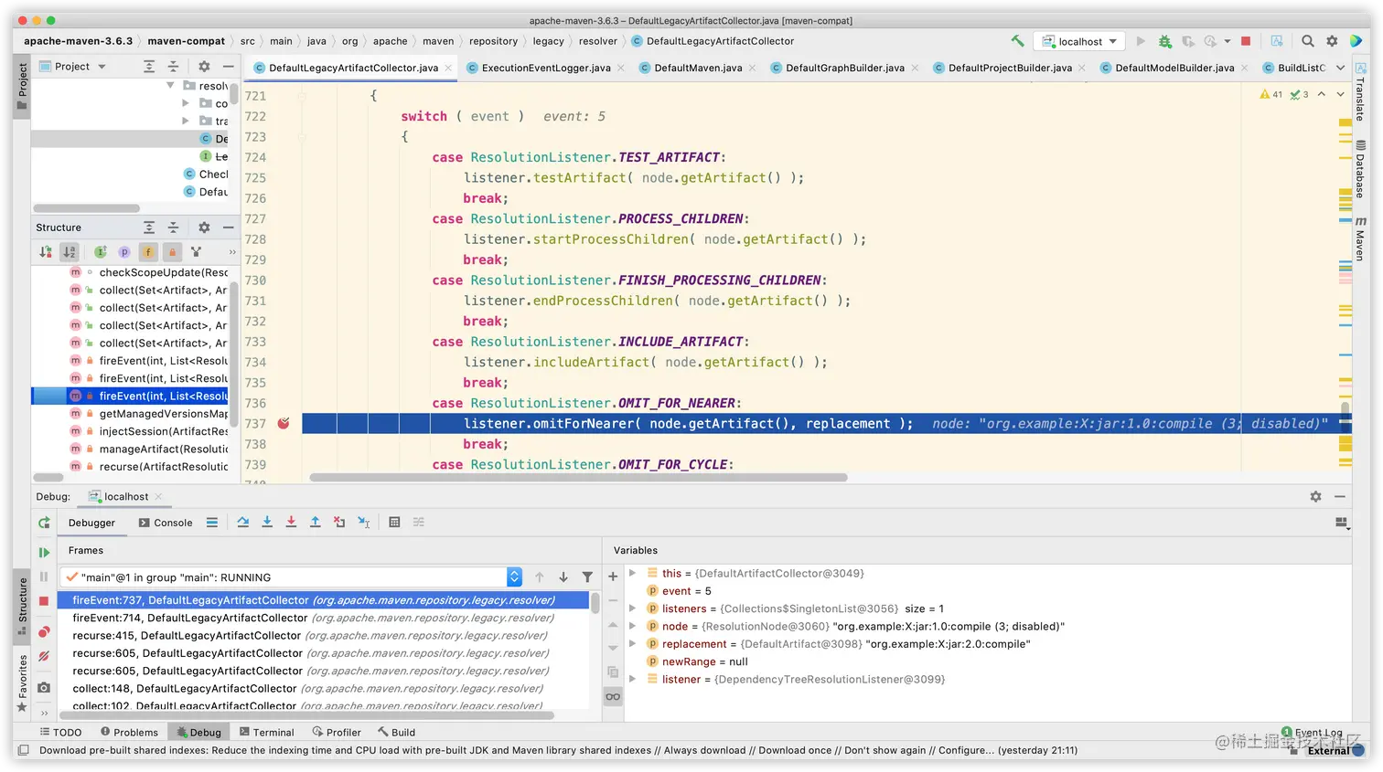The height and width of the screenshot is (772, 1383).
Task: Open the Database side panel
Action: pos(1361,170)
